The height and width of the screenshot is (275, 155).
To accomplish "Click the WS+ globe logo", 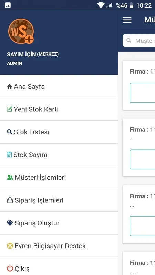I will tap(21, 31).
